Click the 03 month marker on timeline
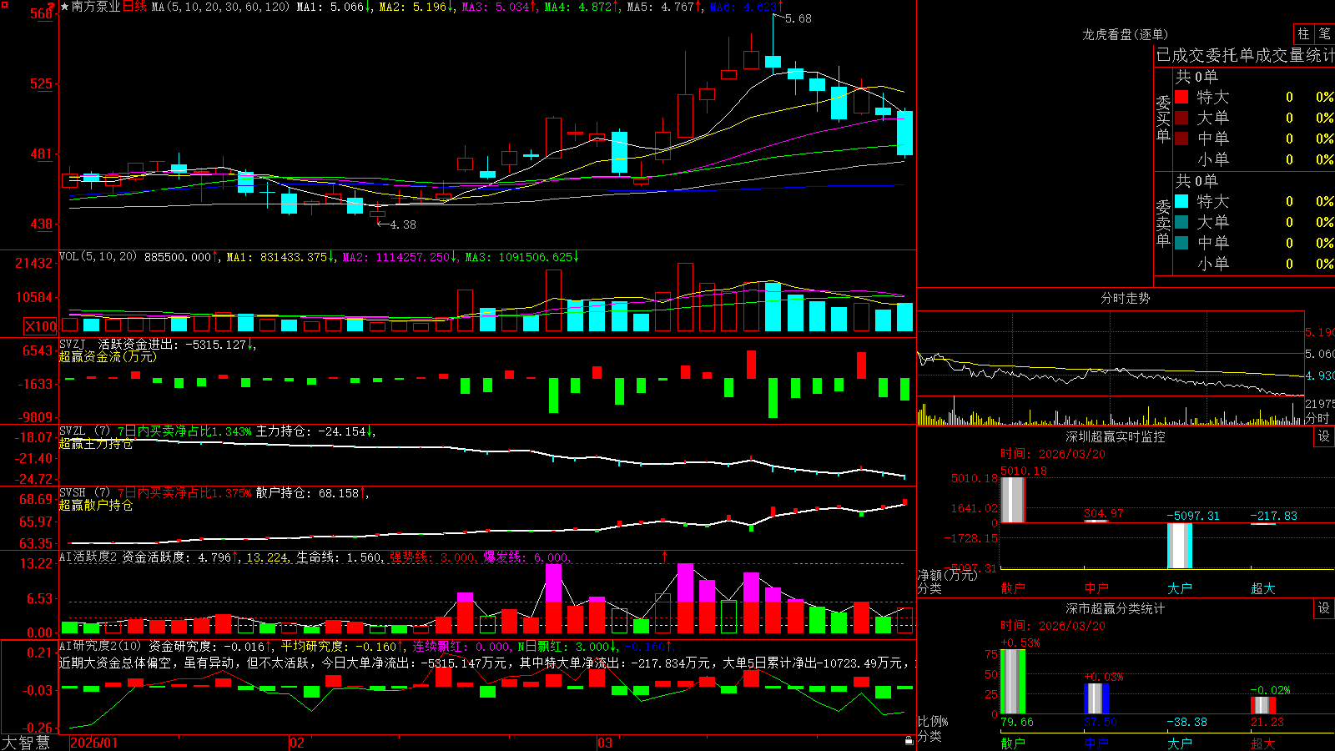 coord(605,743)
